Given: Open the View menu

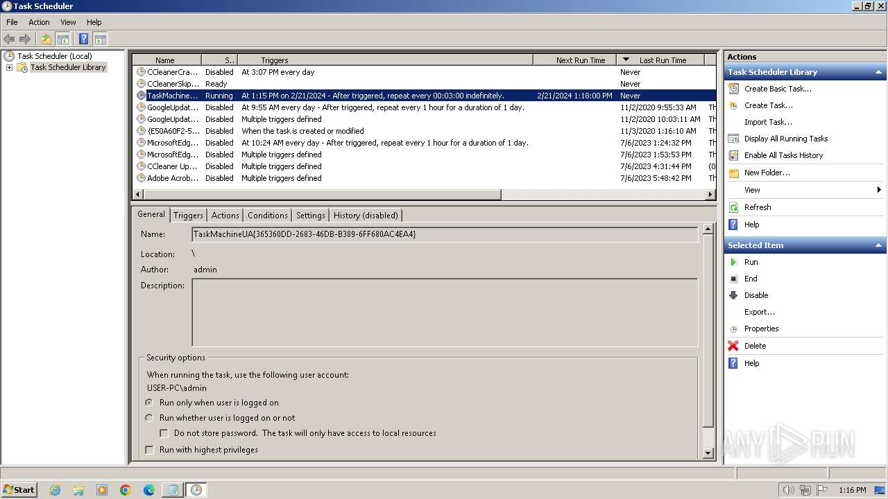Looking at the screenshot, I should point(68,22).
